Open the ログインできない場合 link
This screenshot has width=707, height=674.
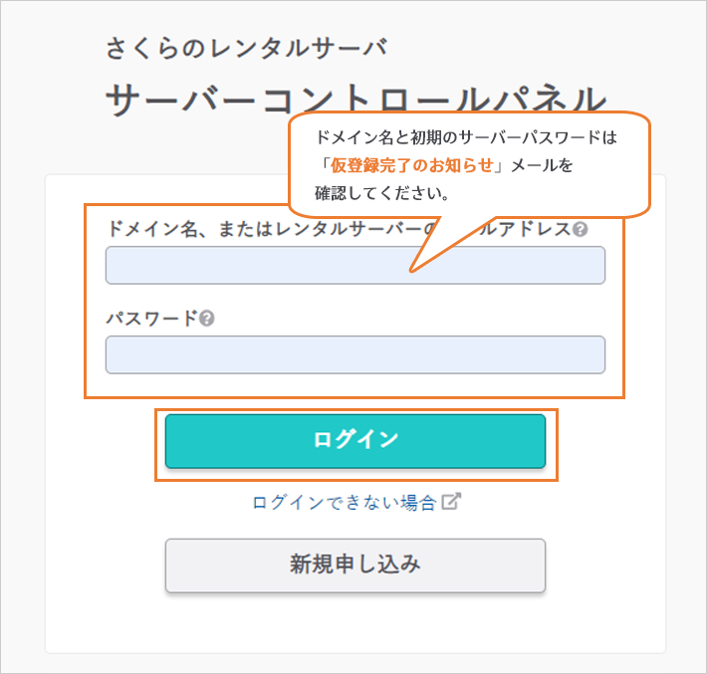(x=345, y=503)
